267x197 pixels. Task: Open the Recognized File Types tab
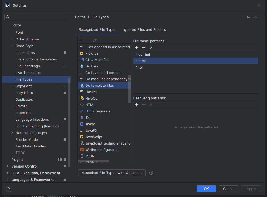coord(97,30)
